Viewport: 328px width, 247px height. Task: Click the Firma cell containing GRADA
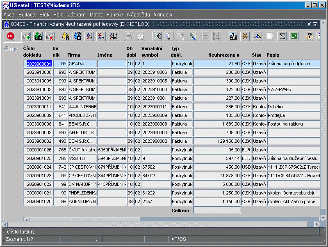point(82,64)
